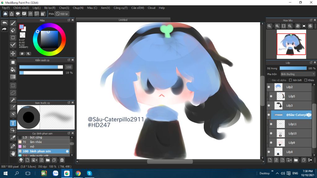Click the Đặt lại reset button
Screen dimensions: 317x178
pos(62,14)
